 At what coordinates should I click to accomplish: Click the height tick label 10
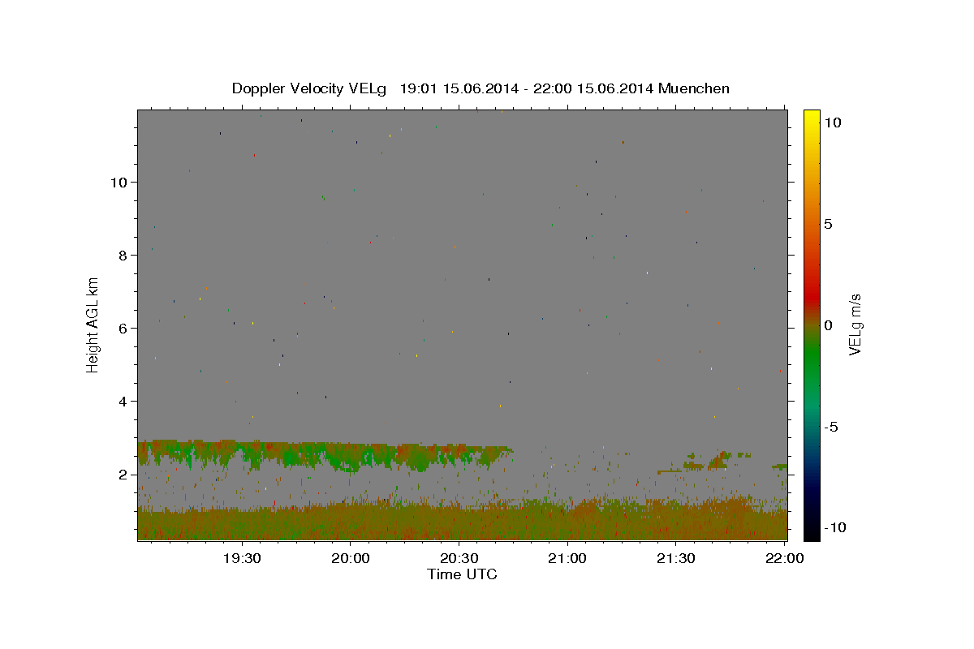tap(119, 183)
